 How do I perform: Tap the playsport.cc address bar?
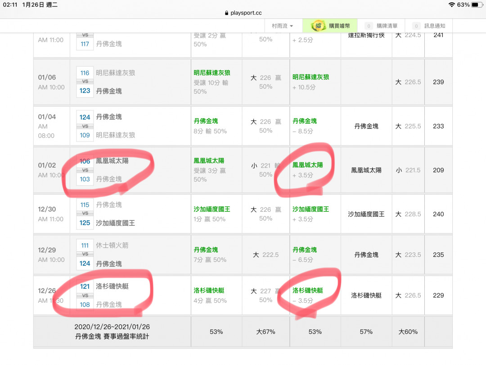pos(243,13)
